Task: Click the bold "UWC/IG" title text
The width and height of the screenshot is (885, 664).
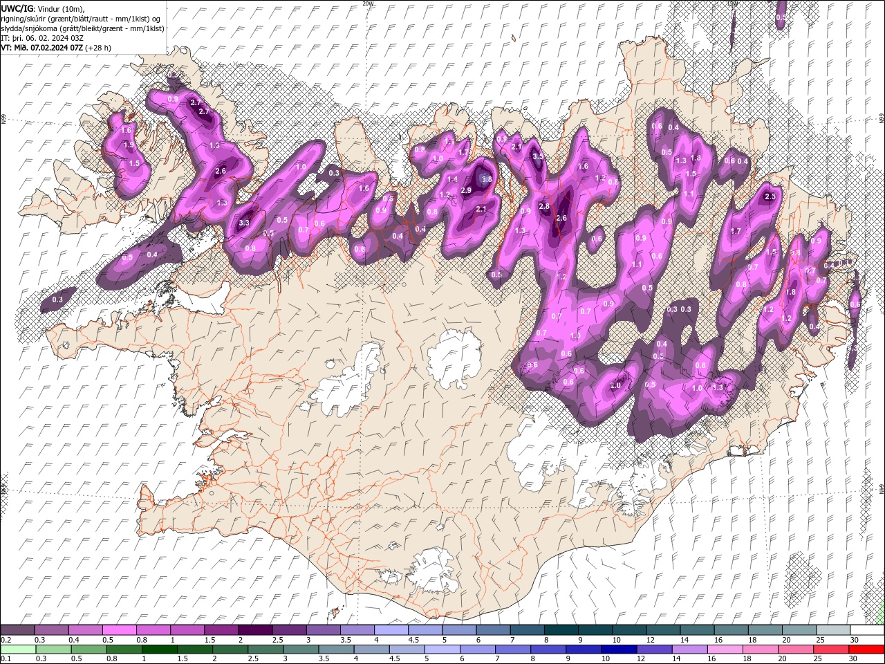Action: click(17, 8)
